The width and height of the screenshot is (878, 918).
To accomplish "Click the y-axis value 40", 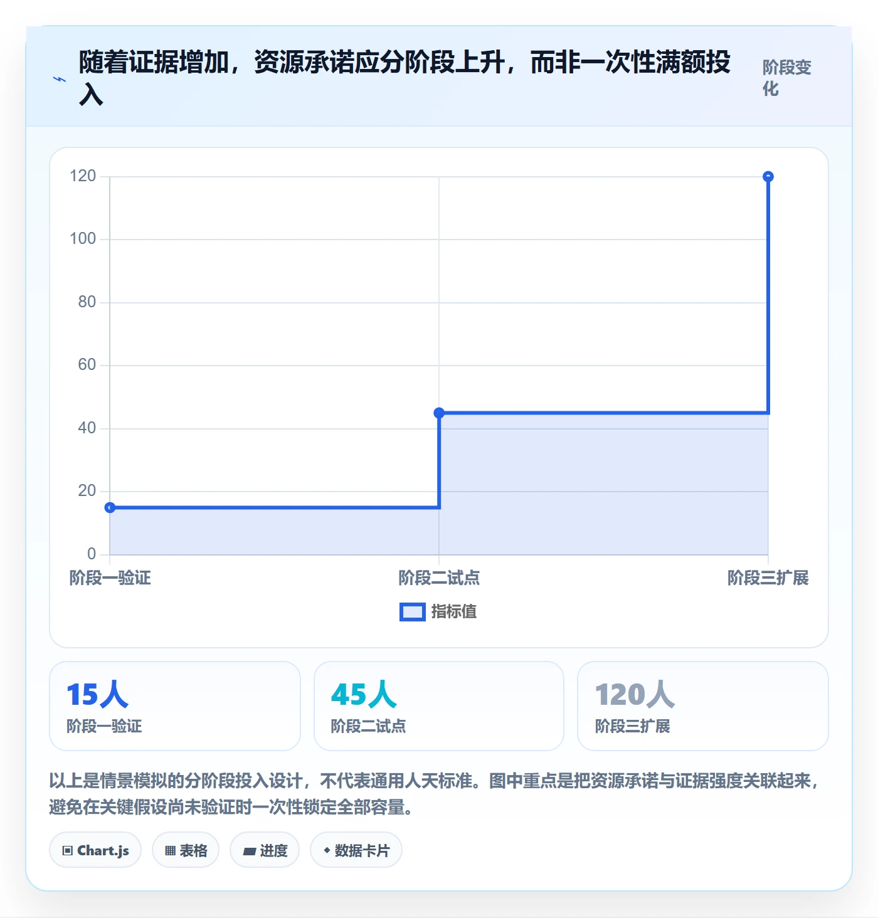I will 87,428.
